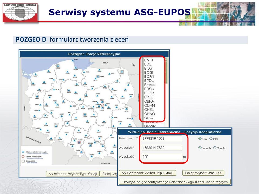
Task: Pick BOGI in the station list
Action: pyautogui.click(x=148, y=72)
